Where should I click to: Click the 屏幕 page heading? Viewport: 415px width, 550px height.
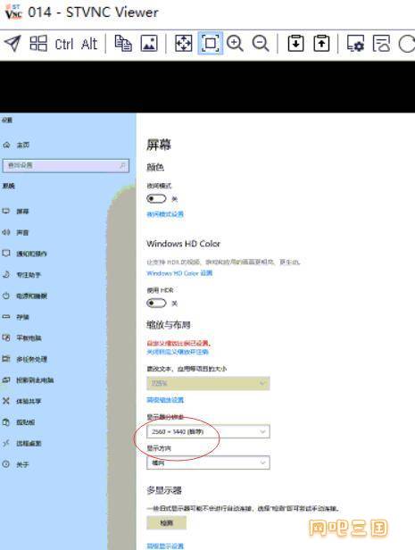[x=159, y=145]
